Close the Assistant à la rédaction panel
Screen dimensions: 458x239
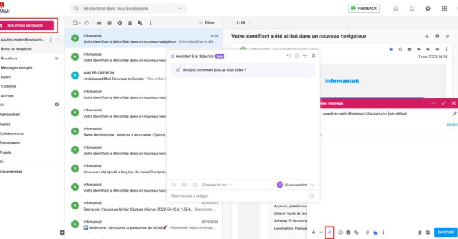[313, 56]
